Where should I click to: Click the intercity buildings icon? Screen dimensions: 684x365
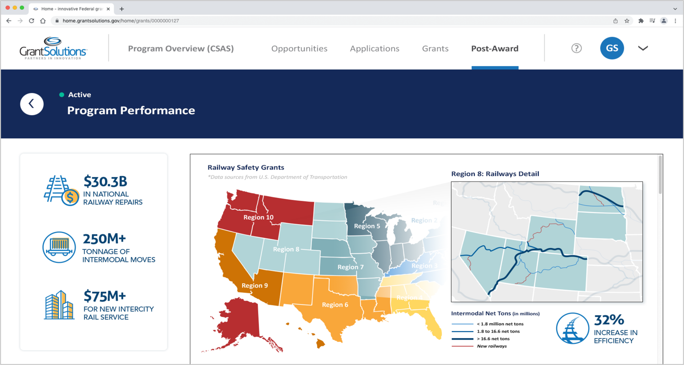[59, 305]
